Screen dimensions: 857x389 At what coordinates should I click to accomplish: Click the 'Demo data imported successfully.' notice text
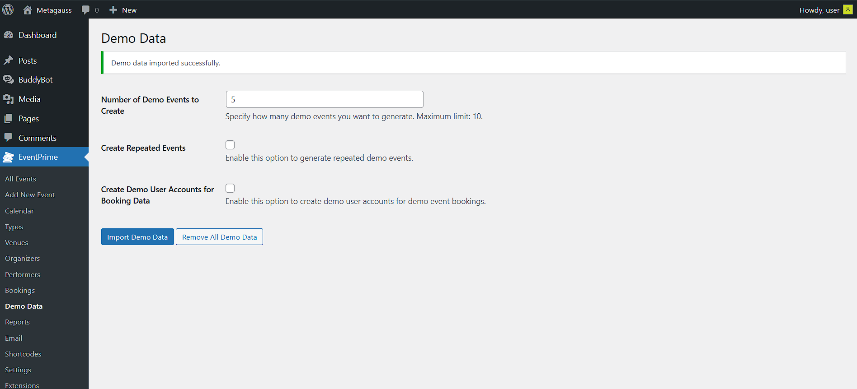[166, 63]
